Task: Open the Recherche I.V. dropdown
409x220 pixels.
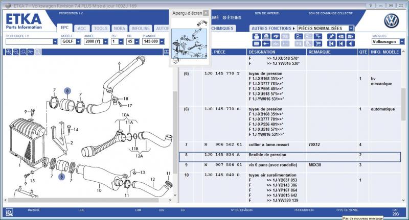Action: pos(55,42)
